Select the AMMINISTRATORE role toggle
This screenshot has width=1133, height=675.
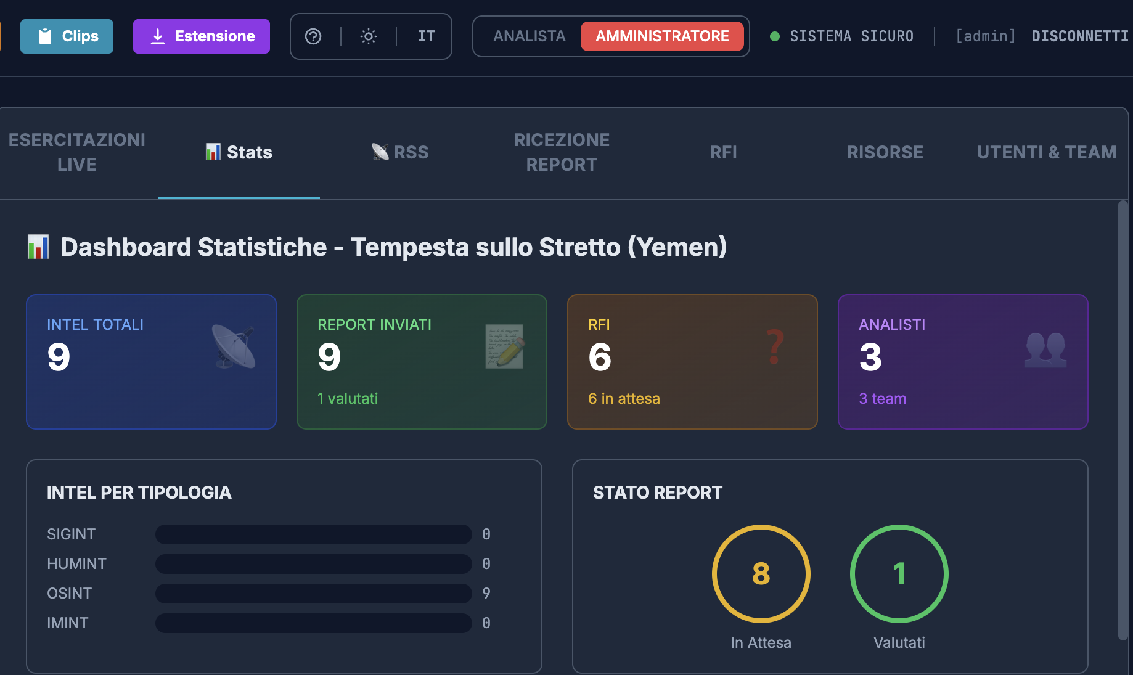pos(662,36)
